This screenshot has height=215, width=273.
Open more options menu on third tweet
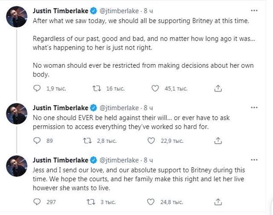click(254, 160)
